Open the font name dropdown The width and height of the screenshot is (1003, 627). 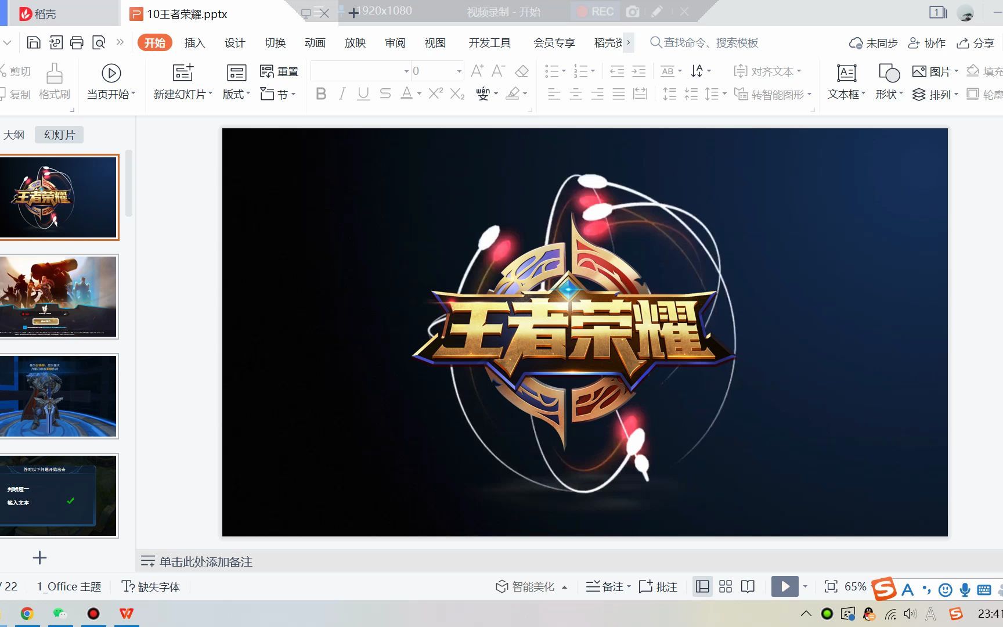(406, 71)
